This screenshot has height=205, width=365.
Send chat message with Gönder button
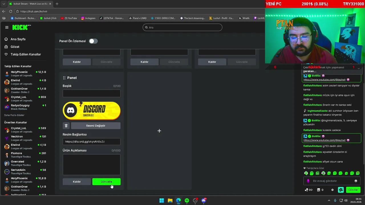(353, 190)
